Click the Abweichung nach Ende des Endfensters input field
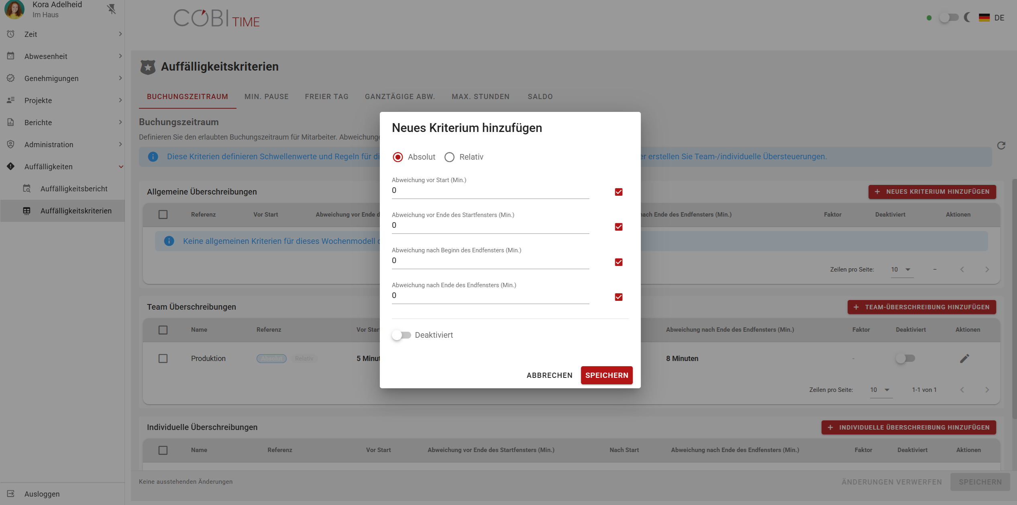Screen dimensions: 1017x505 (x=490, y=296)
